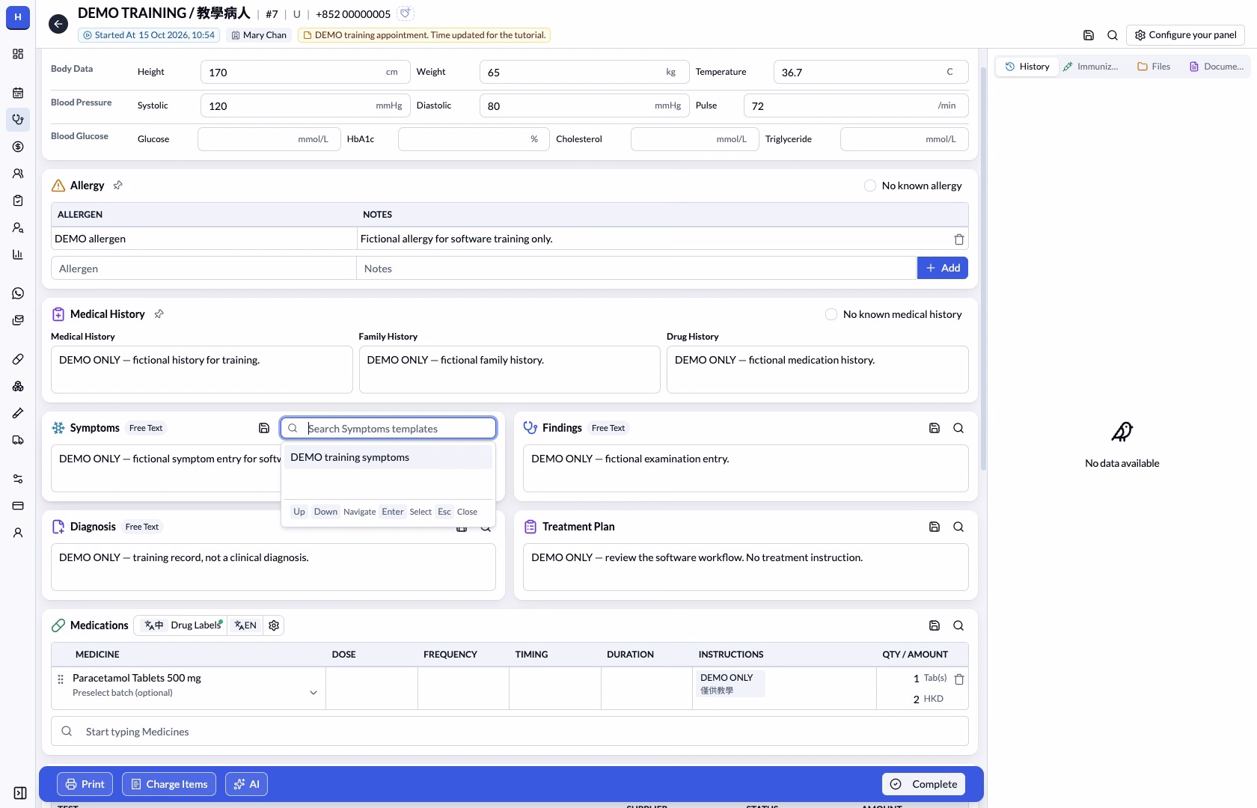
Task: Open the dollar billing icon in the sidebar
Action: [18, 147]
